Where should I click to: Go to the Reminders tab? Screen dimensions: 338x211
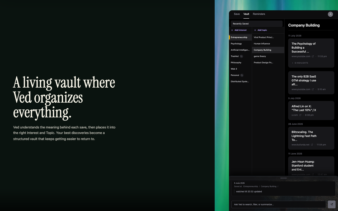pos(259,14)
